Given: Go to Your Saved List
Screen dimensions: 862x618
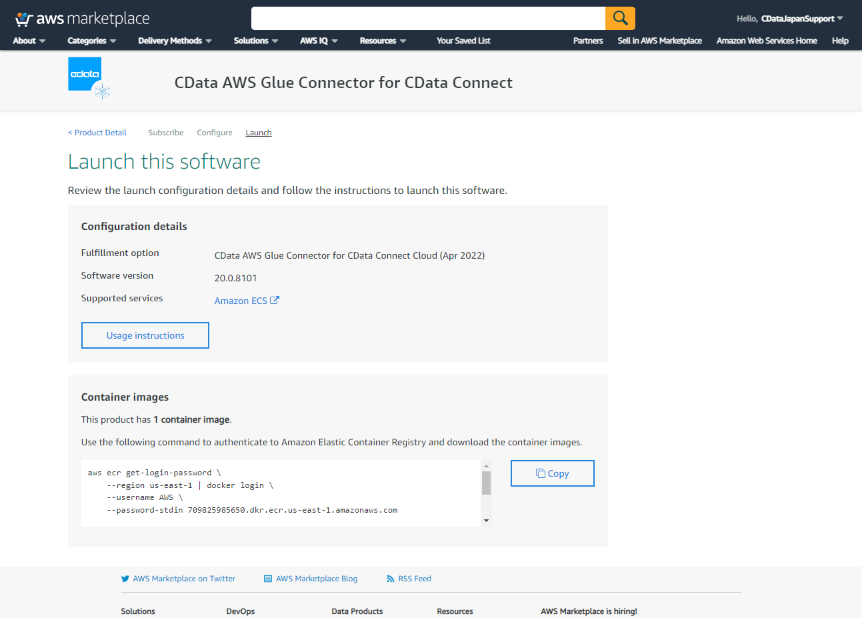Looking at the screenshot, I should [463, 41].
